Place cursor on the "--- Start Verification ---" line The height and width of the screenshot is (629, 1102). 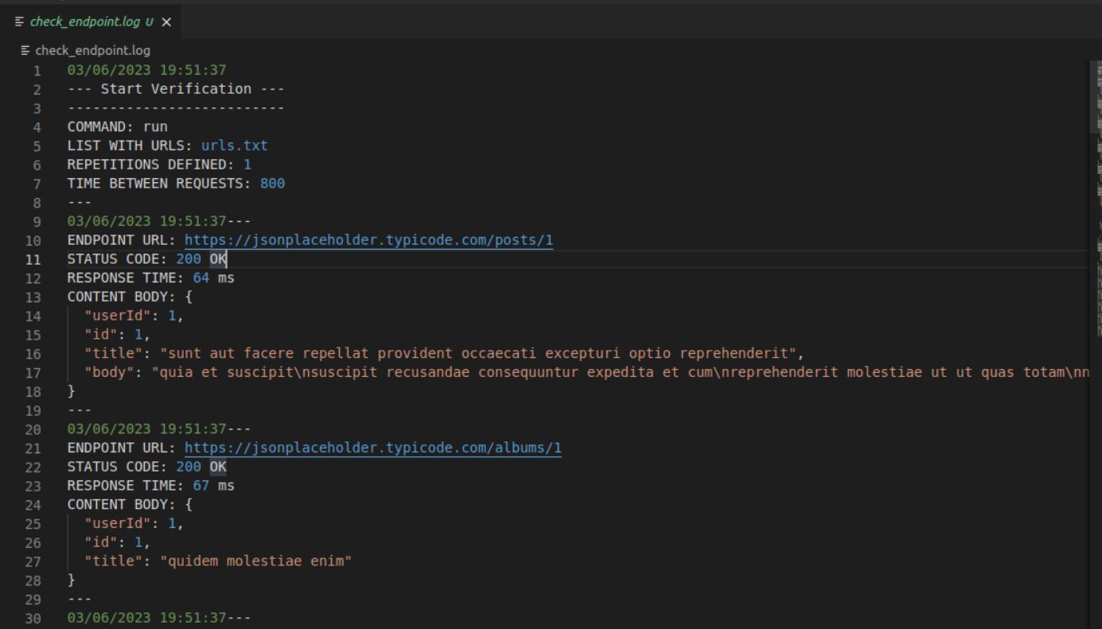click(175, 89)
